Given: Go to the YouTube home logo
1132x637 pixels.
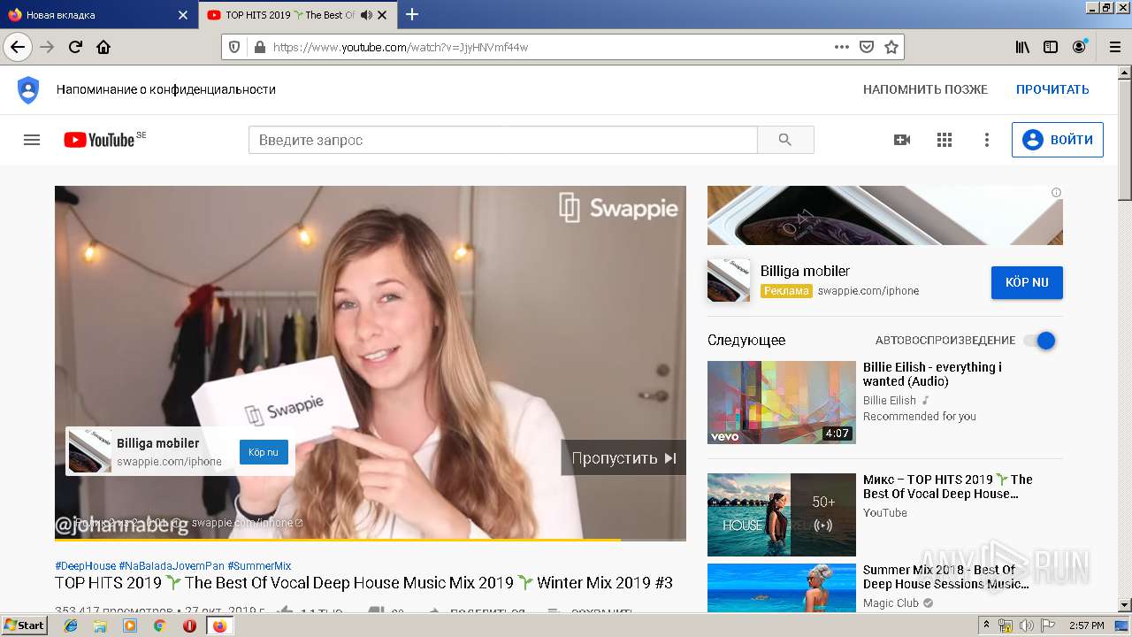Looking at the screenshot, I should click(99, 140).
